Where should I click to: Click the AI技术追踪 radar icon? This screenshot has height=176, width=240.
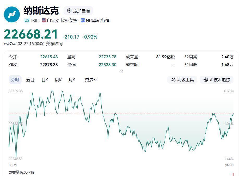[x=206, y=80]
